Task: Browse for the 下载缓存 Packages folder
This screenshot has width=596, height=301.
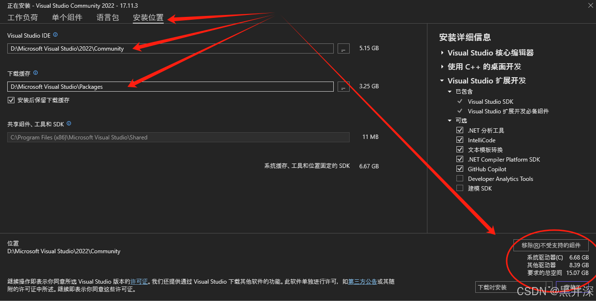Action: (x=343, y=87)
